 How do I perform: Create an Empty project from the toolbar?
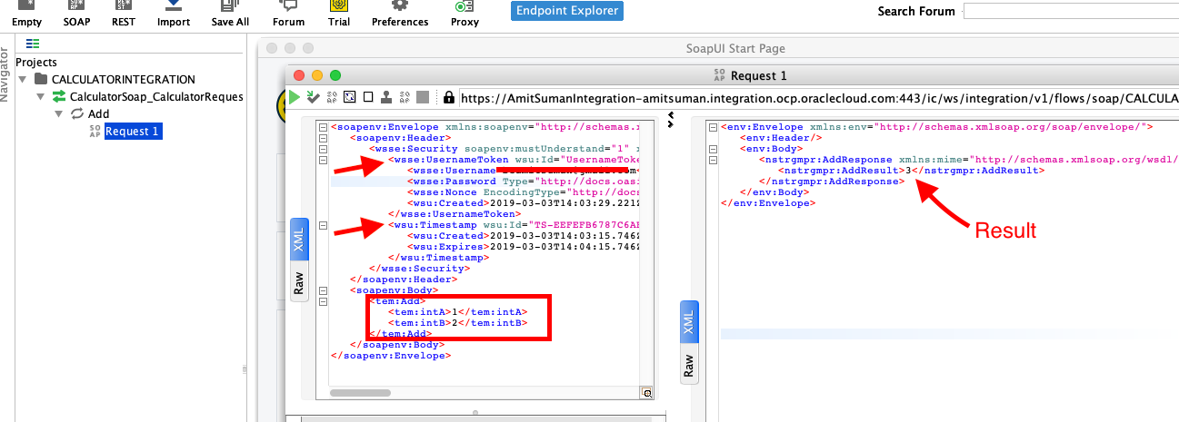point(26,14)
